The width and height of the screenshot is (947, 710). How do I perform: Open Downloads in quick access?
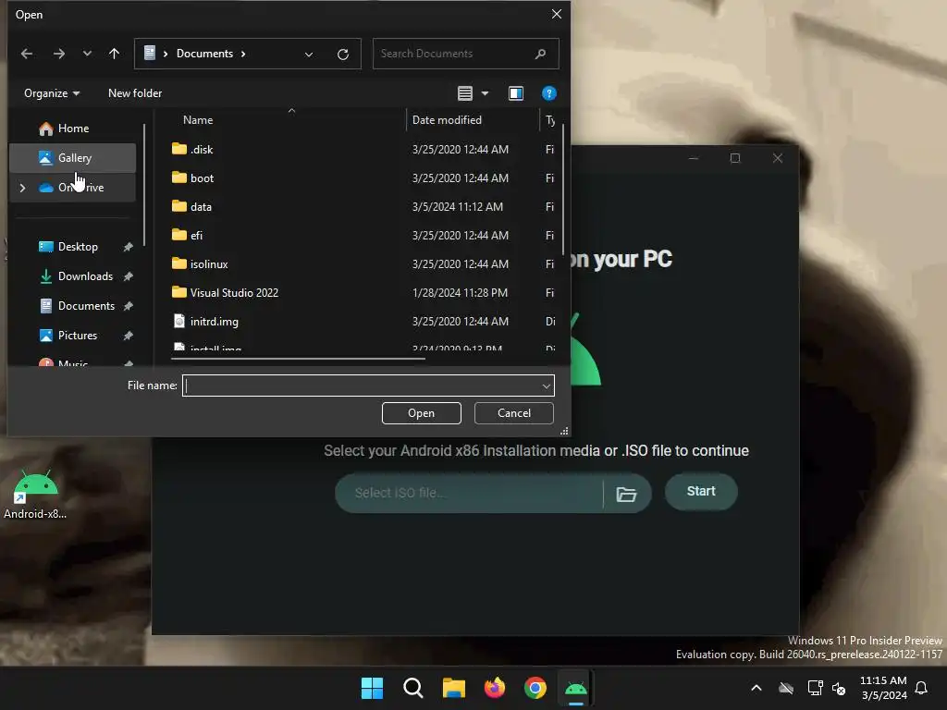point(84,275)
